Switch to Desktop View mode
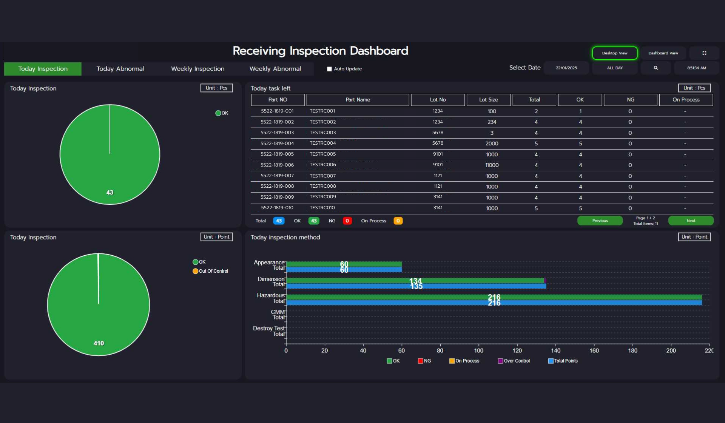The width and height of the screenshot is (725, 423). tap(614, 53)
